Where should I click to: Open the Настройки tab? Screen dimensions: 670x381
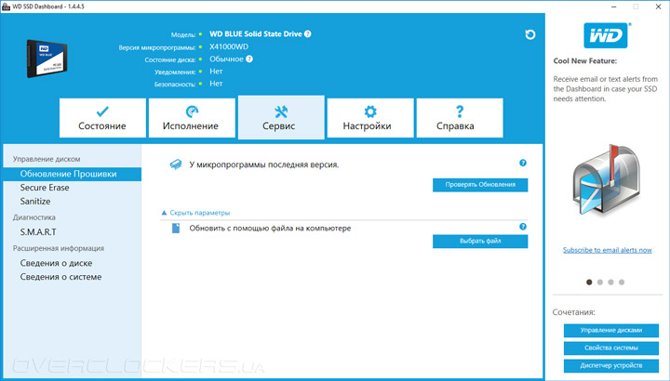click(x=370, y=118)
